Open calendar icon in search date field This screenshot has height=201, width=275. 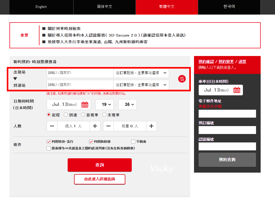coord(85,104)
